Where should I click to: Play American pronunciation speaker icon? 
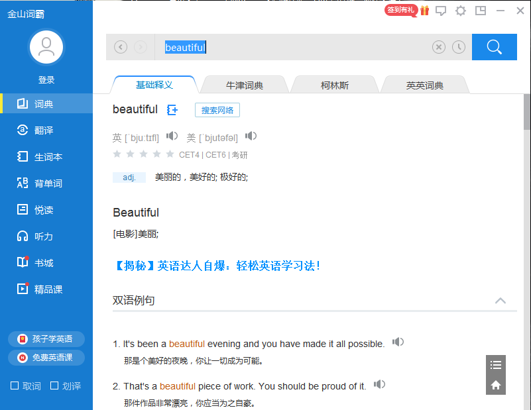tap(251, 136)
